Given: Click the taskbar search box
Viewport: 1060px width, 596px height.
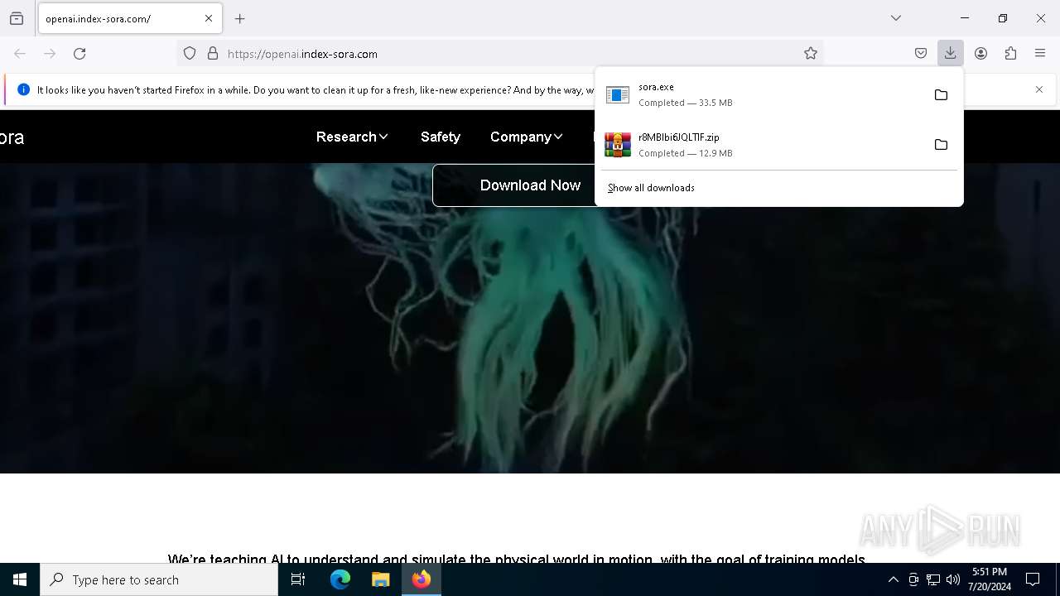Looking at the screenshot, I should [159, 579].
